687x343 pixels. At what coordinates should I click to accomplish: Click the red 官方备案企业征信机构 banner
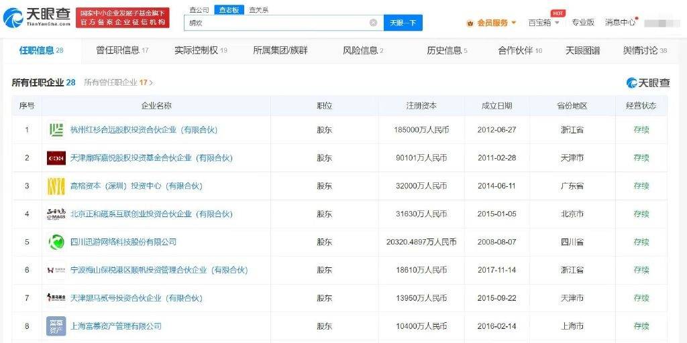pos(123,17)
